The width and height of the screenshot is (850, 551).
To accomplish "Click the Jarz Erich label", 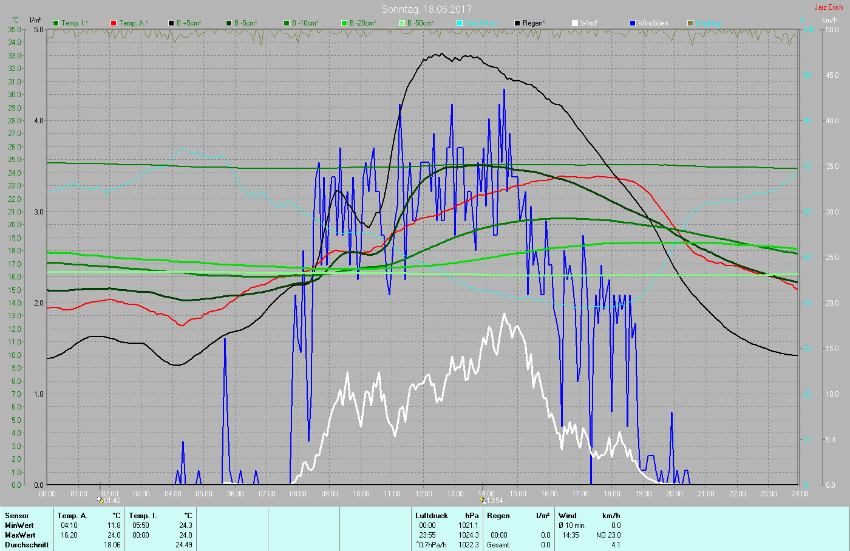I will click(x=828, y=7).
